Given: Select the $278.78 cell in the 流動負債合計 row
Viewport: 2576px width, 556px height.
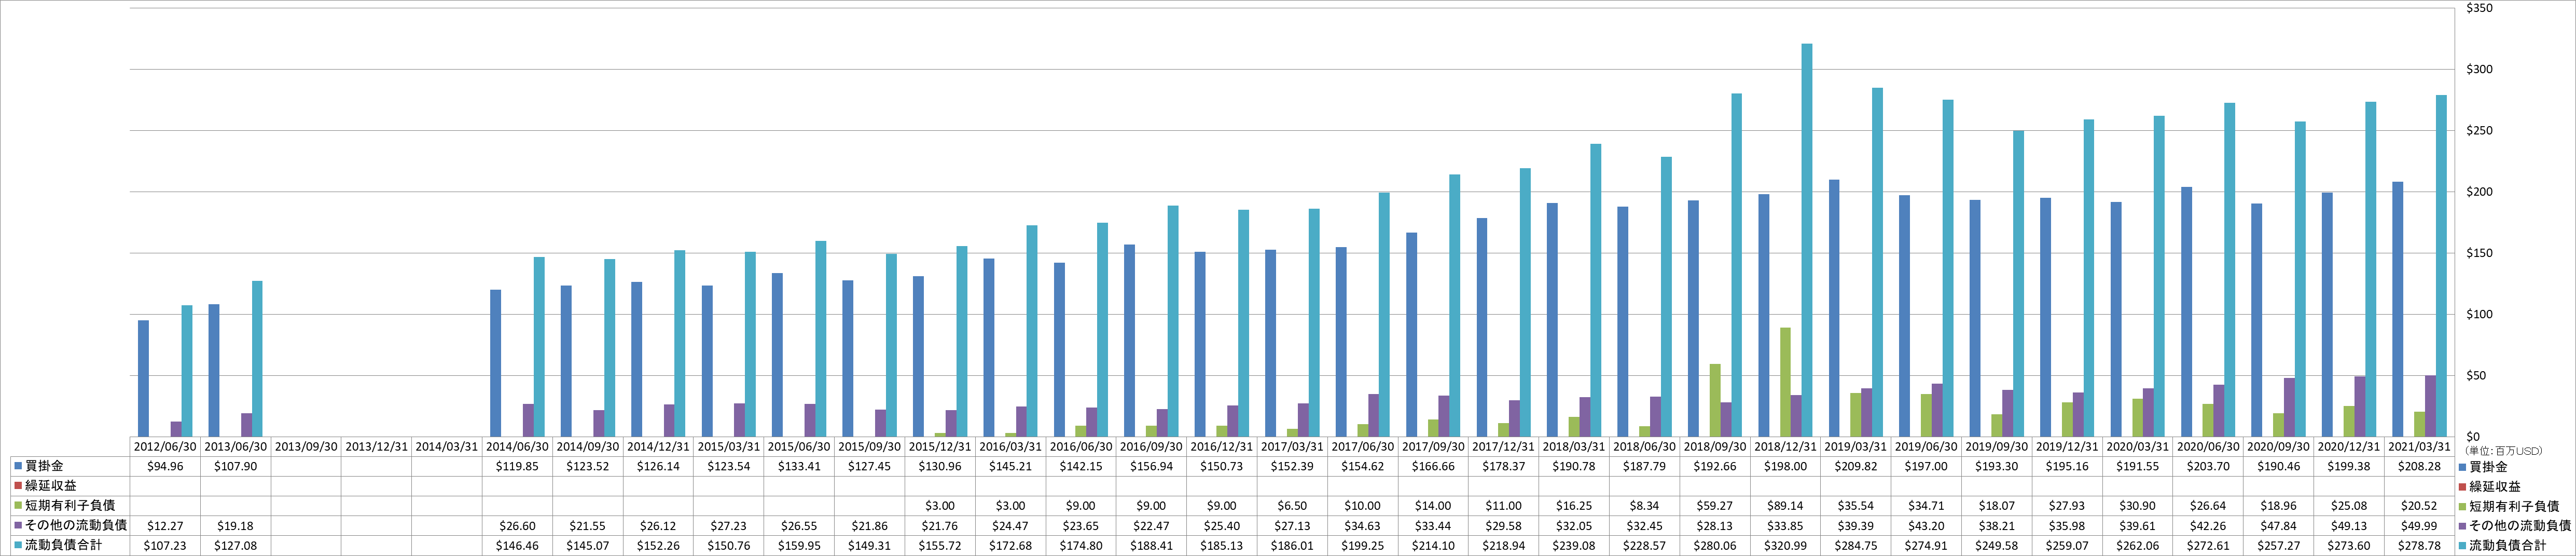Looking at the screenshot, I should 2419,545.
